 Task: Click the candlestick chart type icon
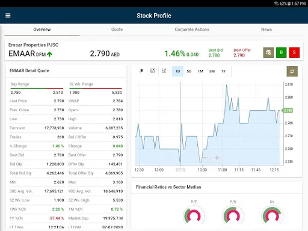click(x=141, y=71)
